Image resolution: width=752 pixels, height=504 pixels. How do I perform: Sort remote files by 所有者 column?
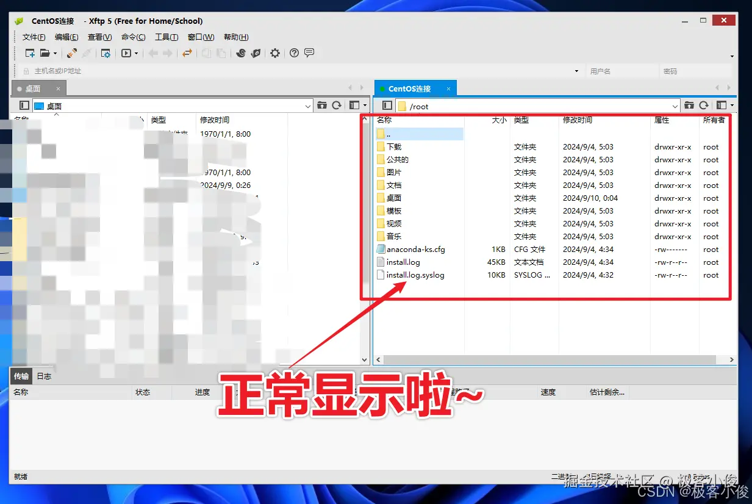714,120
